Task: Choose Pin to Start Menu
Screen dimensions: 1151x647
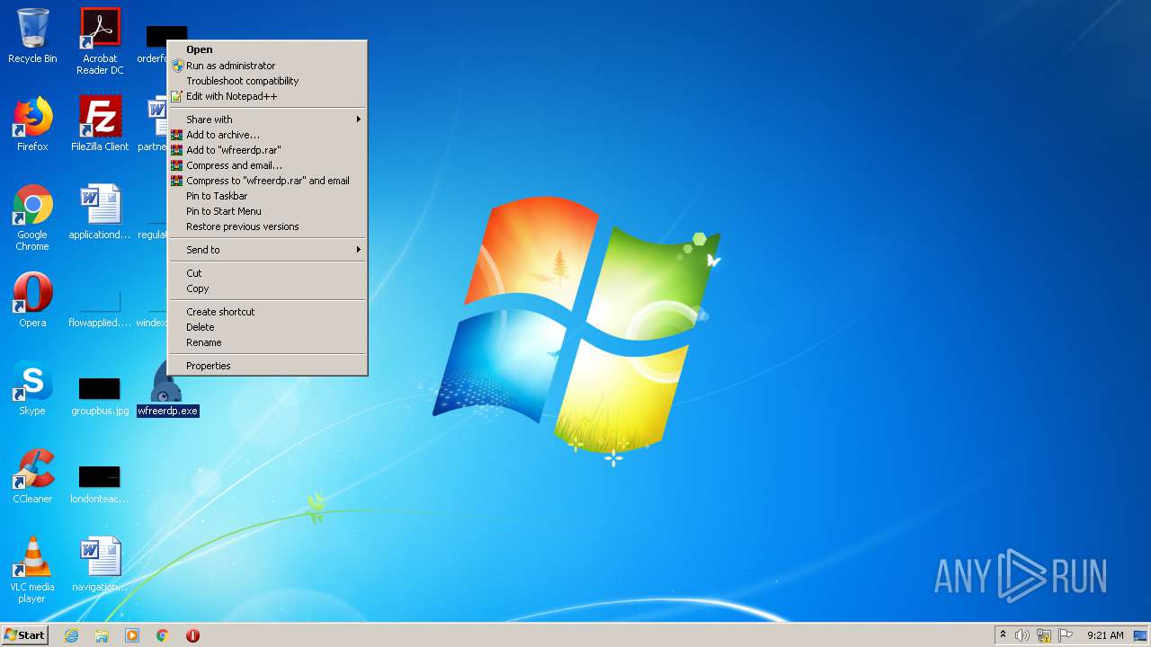Action: [x=267, y=211]
